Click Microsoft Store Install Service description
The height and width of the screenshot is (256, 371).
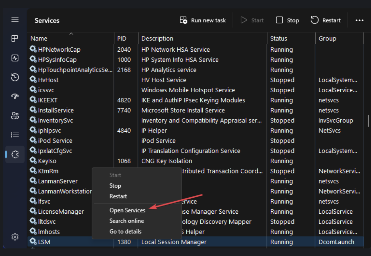coord(183,110)
